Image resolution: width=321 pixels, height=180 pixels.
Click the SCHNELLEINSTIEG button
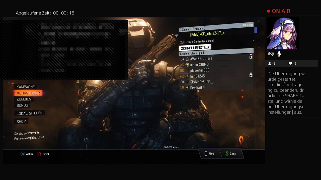point(195,47)
